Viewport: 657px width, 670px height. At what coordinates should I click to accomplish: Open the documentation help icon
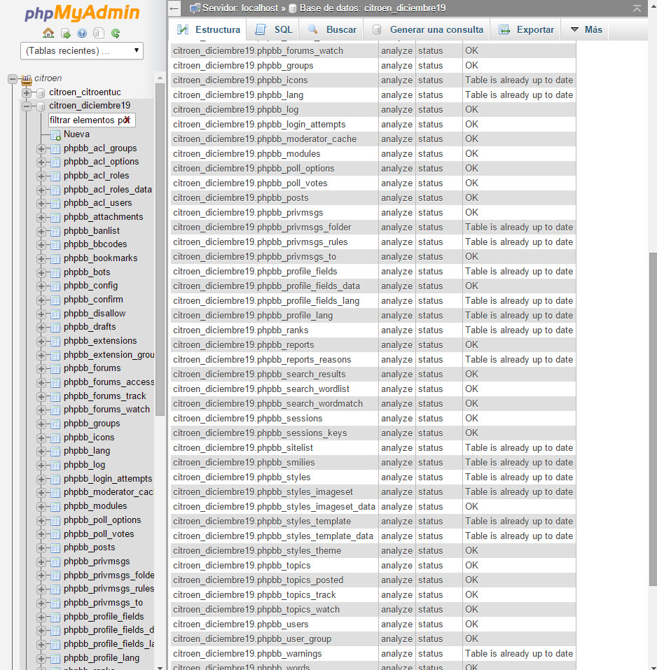click(82, 33)
